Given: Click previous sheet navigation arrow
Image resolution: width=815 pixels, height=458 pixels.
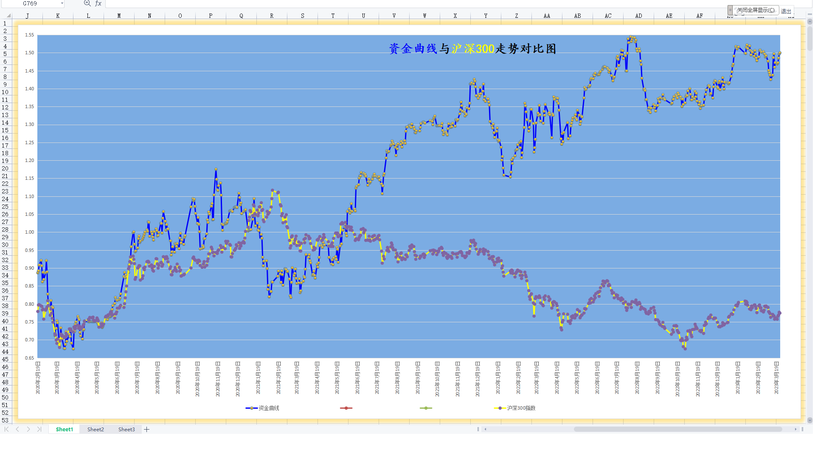Looking at the screenshot, I should 17,429.
